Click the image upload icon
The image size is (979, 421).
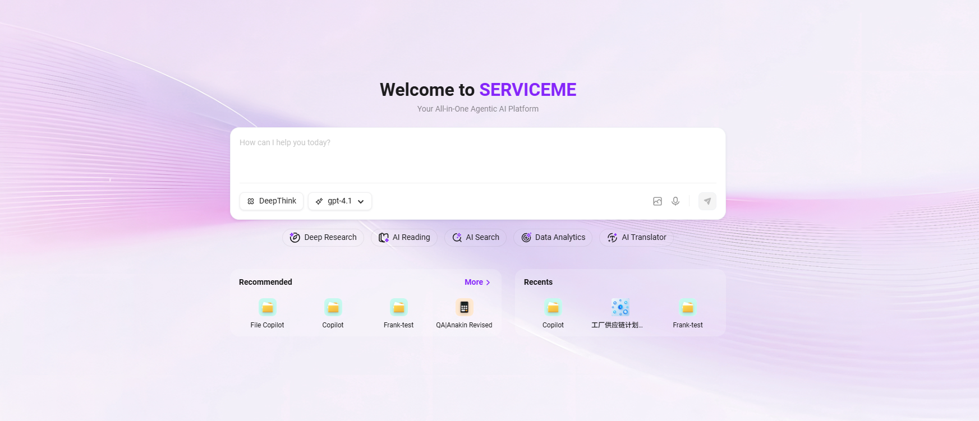tap(658, 201)
